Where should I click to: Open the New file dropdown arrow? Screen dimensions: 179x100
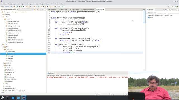point(4,7)
